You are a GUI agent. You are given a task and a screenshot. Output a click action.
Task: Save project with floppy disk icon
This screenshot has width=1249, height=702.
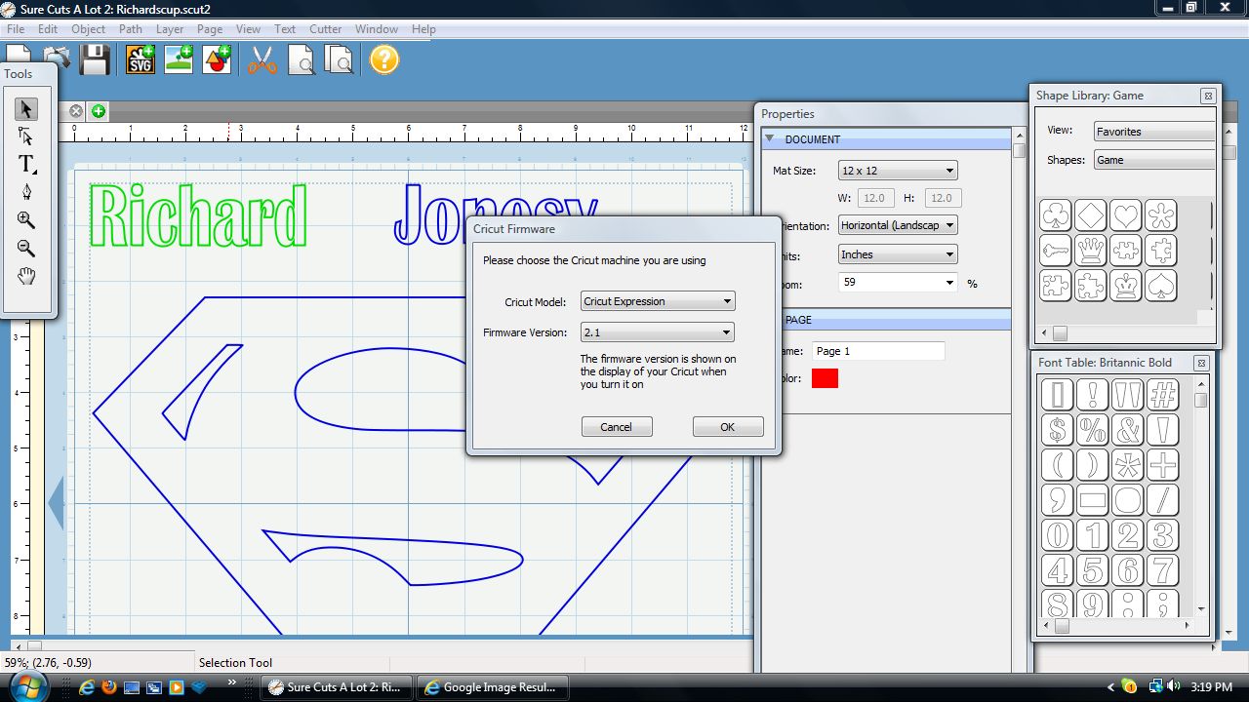coord(95,59)
